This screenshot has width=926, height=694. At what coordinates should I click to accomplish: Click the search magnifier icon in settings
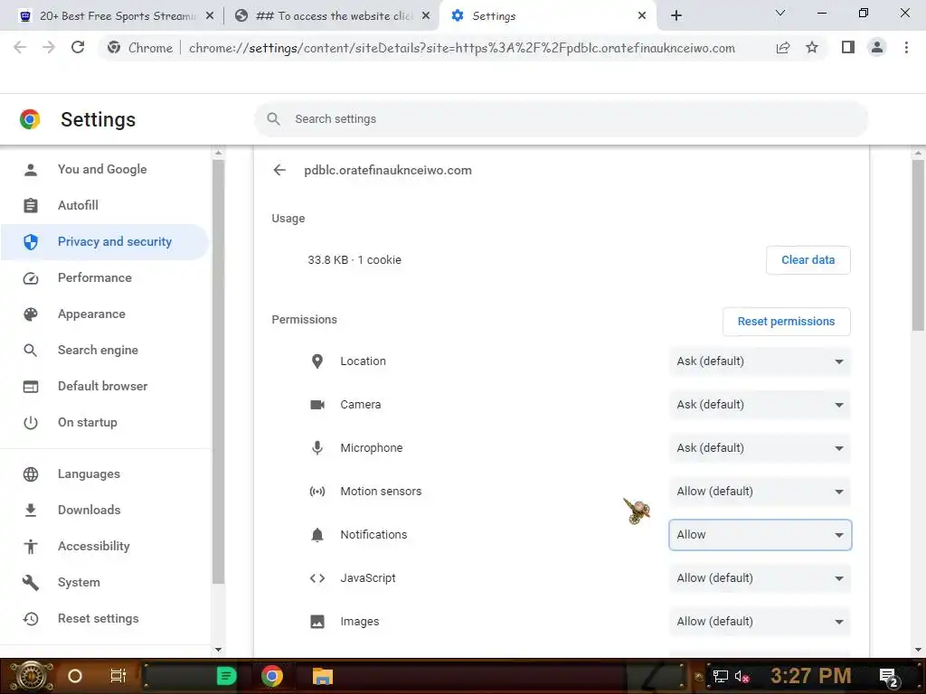(273, 119)
